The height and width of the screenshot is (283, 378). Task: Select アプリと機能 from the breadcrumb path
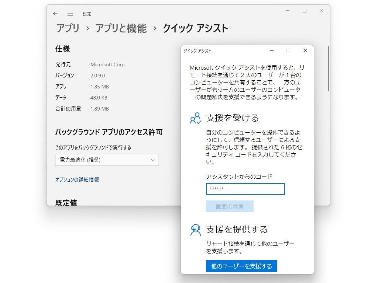click(121, 28)
